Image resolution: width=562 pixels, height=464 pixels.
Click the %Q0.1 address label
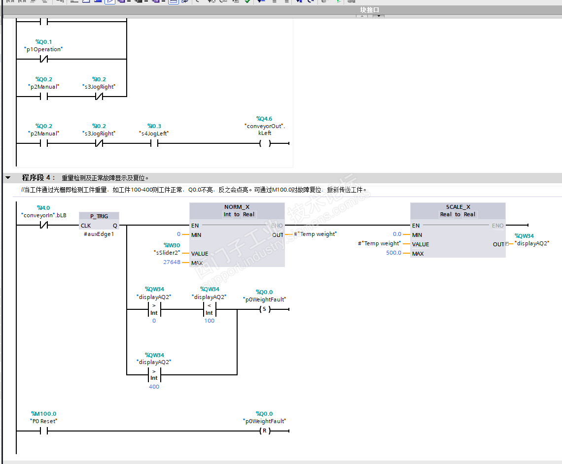point(44,42)
